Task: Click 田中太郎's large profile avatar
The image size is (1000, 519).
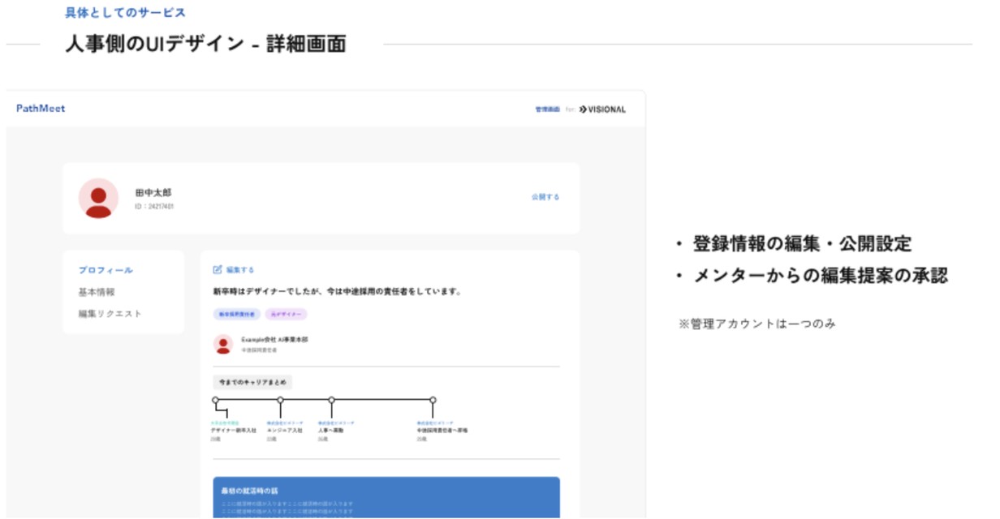Action: (98, 198)
